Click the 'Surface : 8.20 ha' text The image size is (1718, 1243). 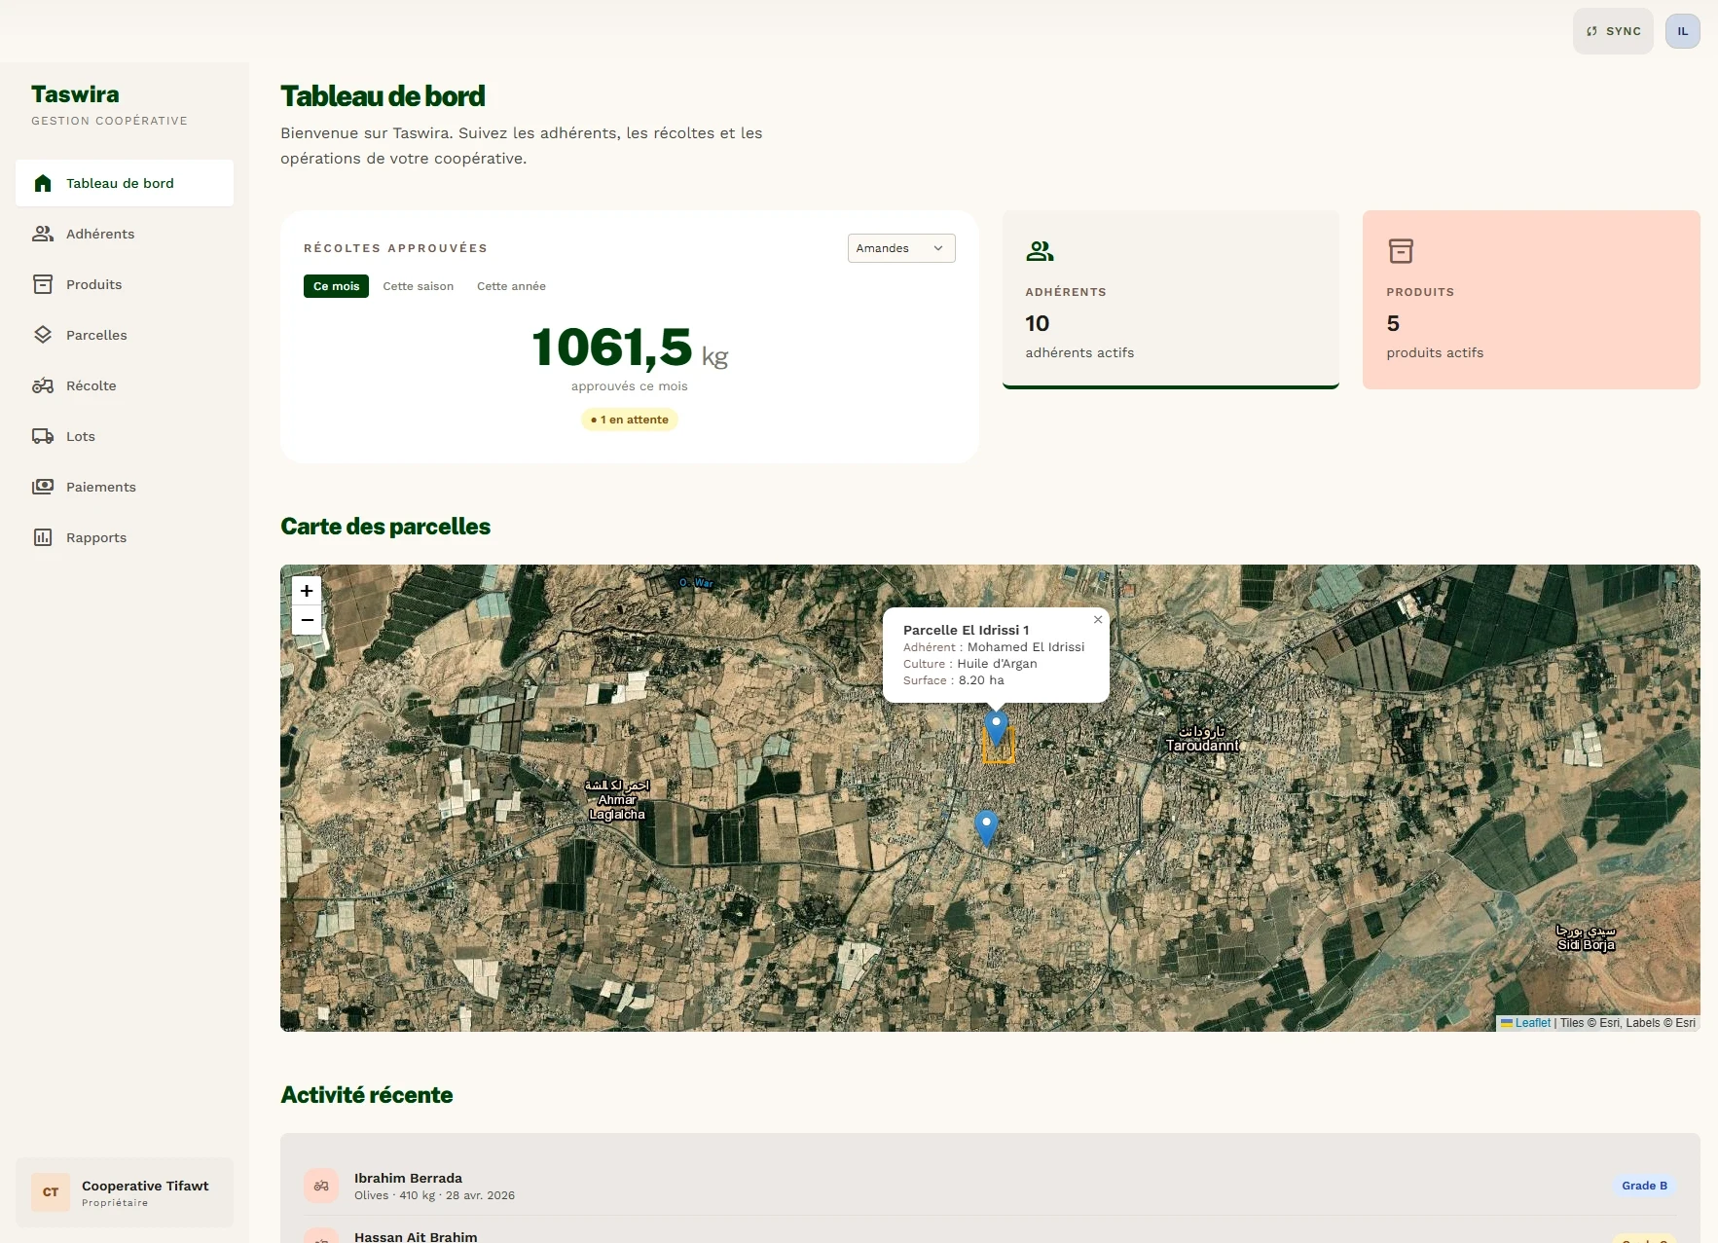pos(953,680)
